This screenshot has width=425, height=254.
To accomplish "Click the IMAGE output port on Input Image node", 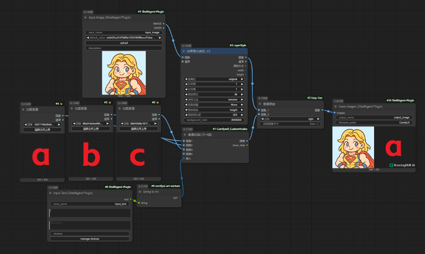I will tap(164, 24).
